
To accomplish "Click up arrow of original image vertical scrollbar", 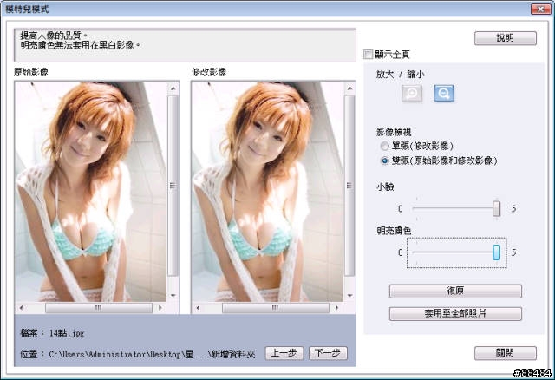I will [x=173, y=88].
